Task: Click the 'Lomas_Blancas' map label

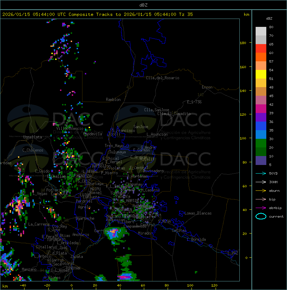Action: point(198,213)
